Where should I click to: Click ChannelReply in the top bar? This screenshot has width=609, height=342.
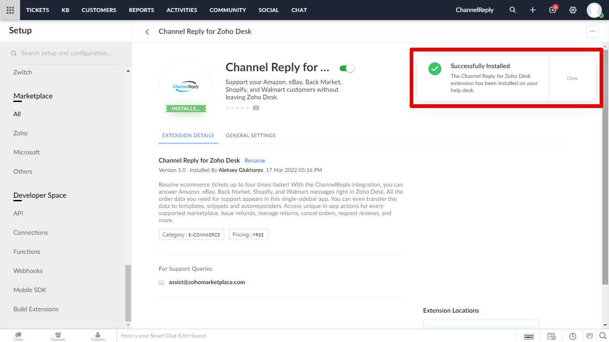click(x=474, y=10)
